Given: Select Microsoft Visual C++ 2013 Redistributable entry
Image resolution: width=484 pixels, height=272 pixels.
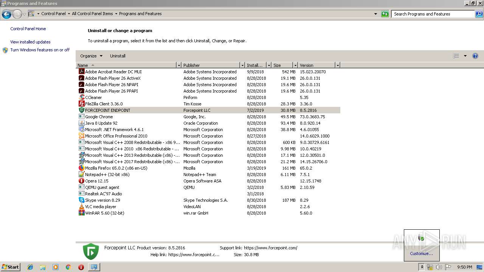Looking at the screenshot, I should [x=132, y=155].
